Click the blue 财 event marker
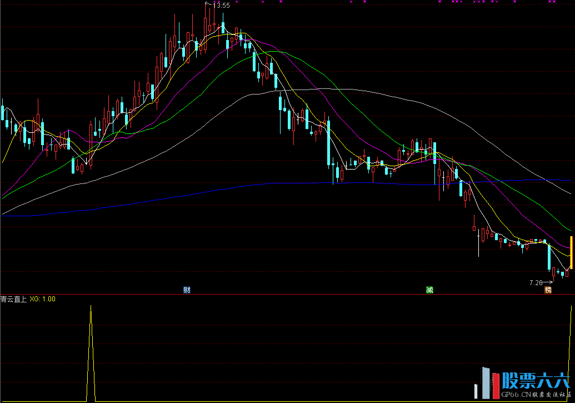Viewport: 575px width, 403px height. tap(187, 290)
